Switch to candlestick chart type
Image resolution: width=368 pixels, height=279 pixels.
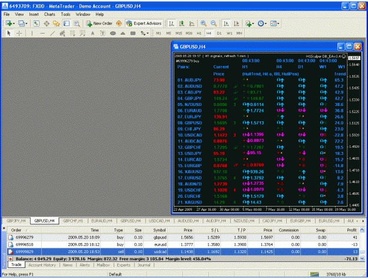[x=181, y=24]
